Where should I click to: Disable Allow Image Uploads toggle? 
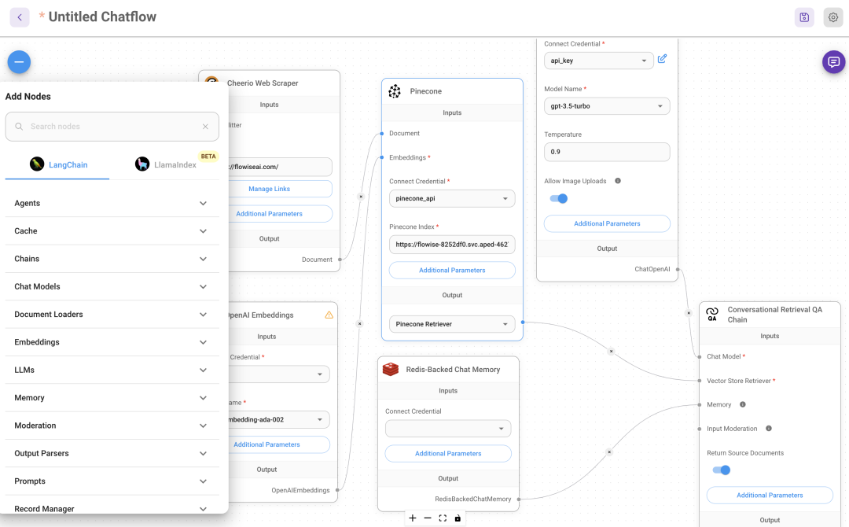coord(558,198)
